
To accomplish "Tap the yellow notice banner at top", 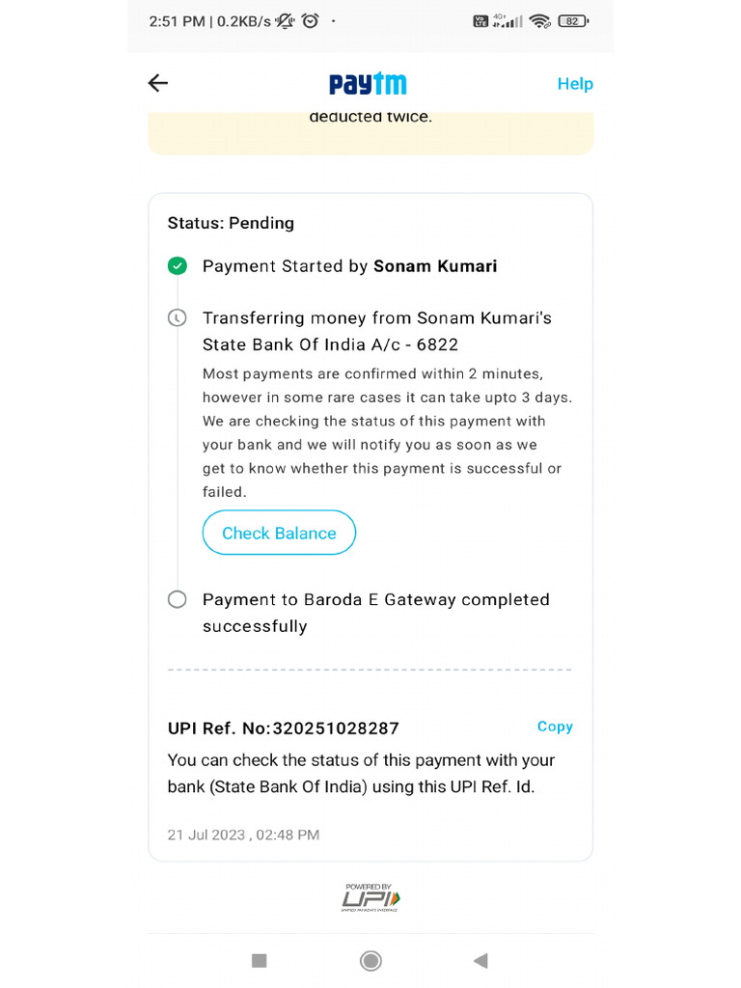I will point(370,130).
